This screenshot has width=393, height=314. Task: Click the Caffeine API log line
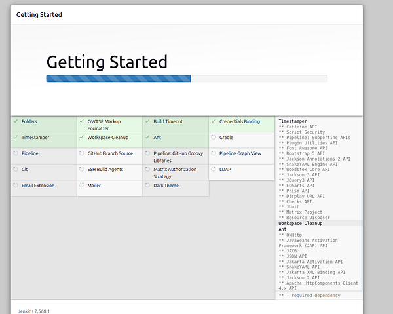point(298,127)
